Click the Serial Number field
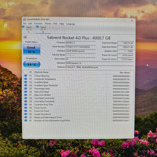157x157 pixels. (81, 47)
